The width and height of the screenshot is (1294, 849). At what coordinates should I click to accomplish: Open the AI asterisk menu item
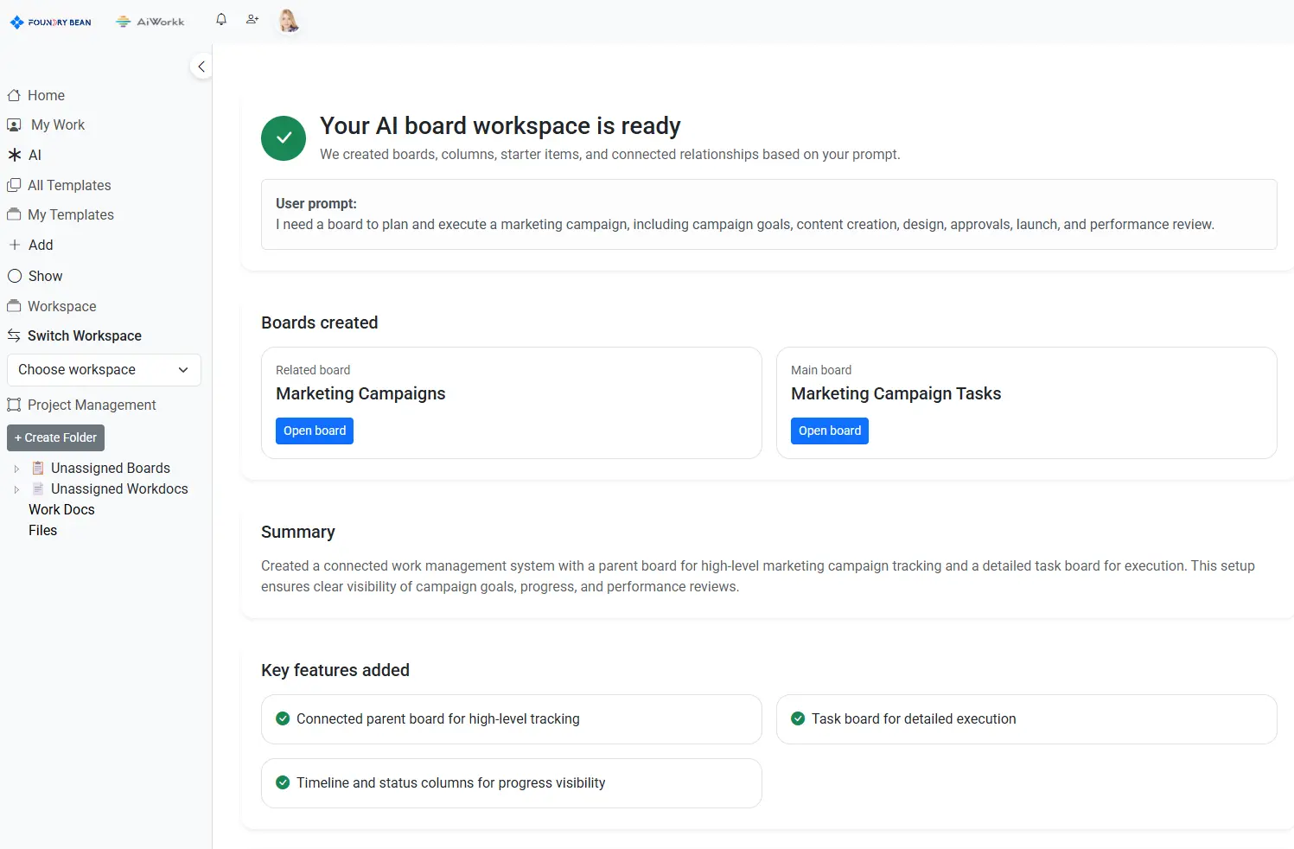pos(24,155)
